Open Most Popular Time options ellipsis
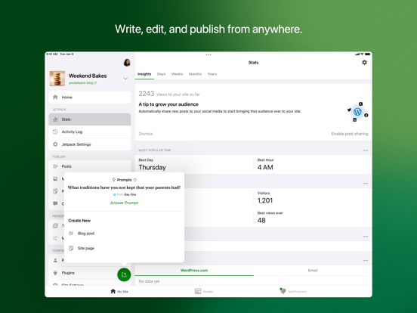The image size is (417, 313). click(366, 150)
